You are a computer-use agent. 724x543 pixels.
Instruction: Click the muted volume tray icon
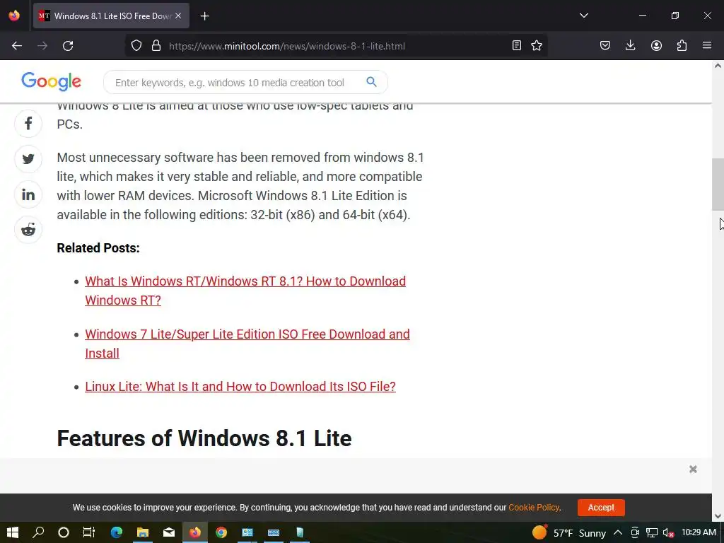coord(668,533)
